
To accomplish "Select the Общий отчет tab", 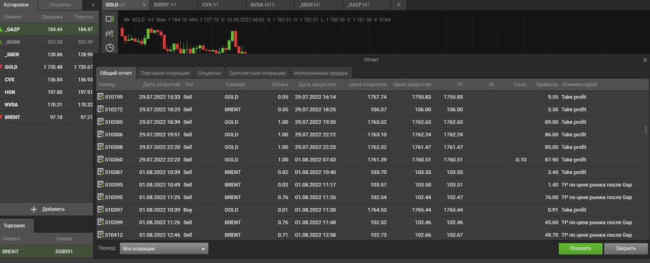I will pyautogui.click(x=116, y=73).
